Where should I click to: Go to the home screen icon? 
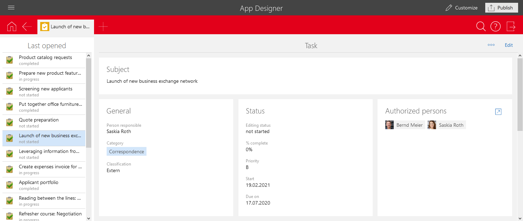pos(12,27)
